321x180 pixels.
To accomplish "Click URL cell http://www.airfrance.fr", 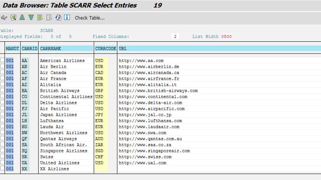I will point(149,79).
